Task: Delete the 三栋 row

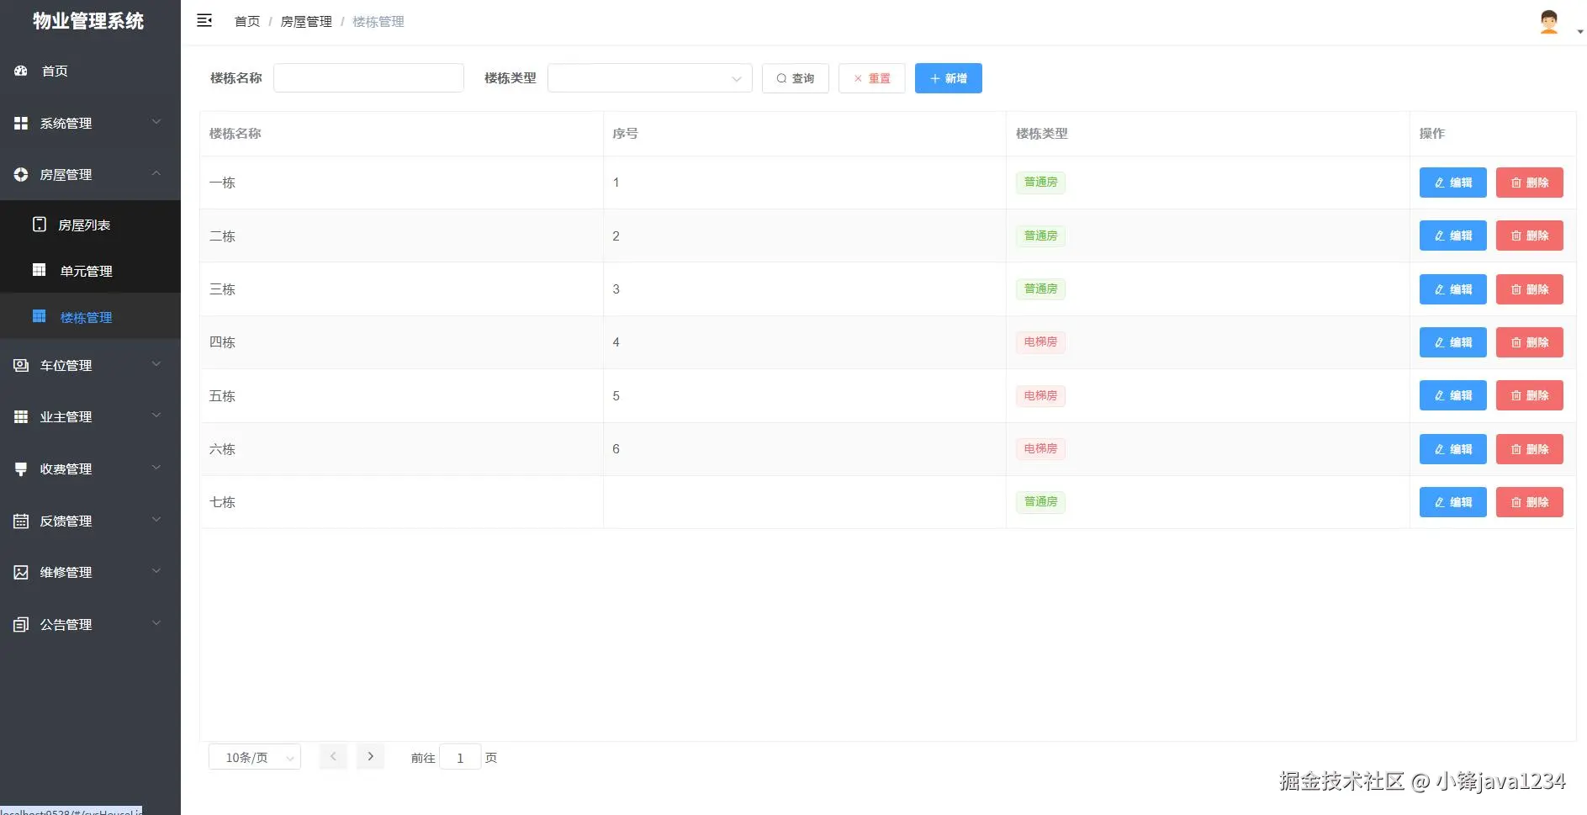Action: pos(1529,289)
